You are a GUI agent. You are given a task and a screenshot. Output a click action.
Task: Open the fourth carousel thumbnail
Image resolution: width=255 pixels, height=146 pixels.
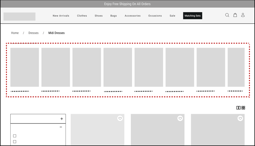pos(118,67)
